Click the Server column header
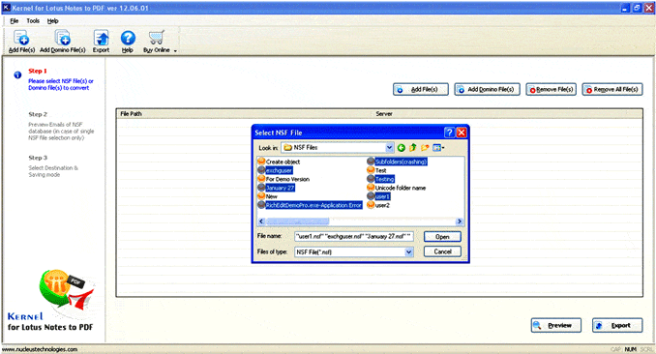 pyautogui.click(x=384, y=114)
